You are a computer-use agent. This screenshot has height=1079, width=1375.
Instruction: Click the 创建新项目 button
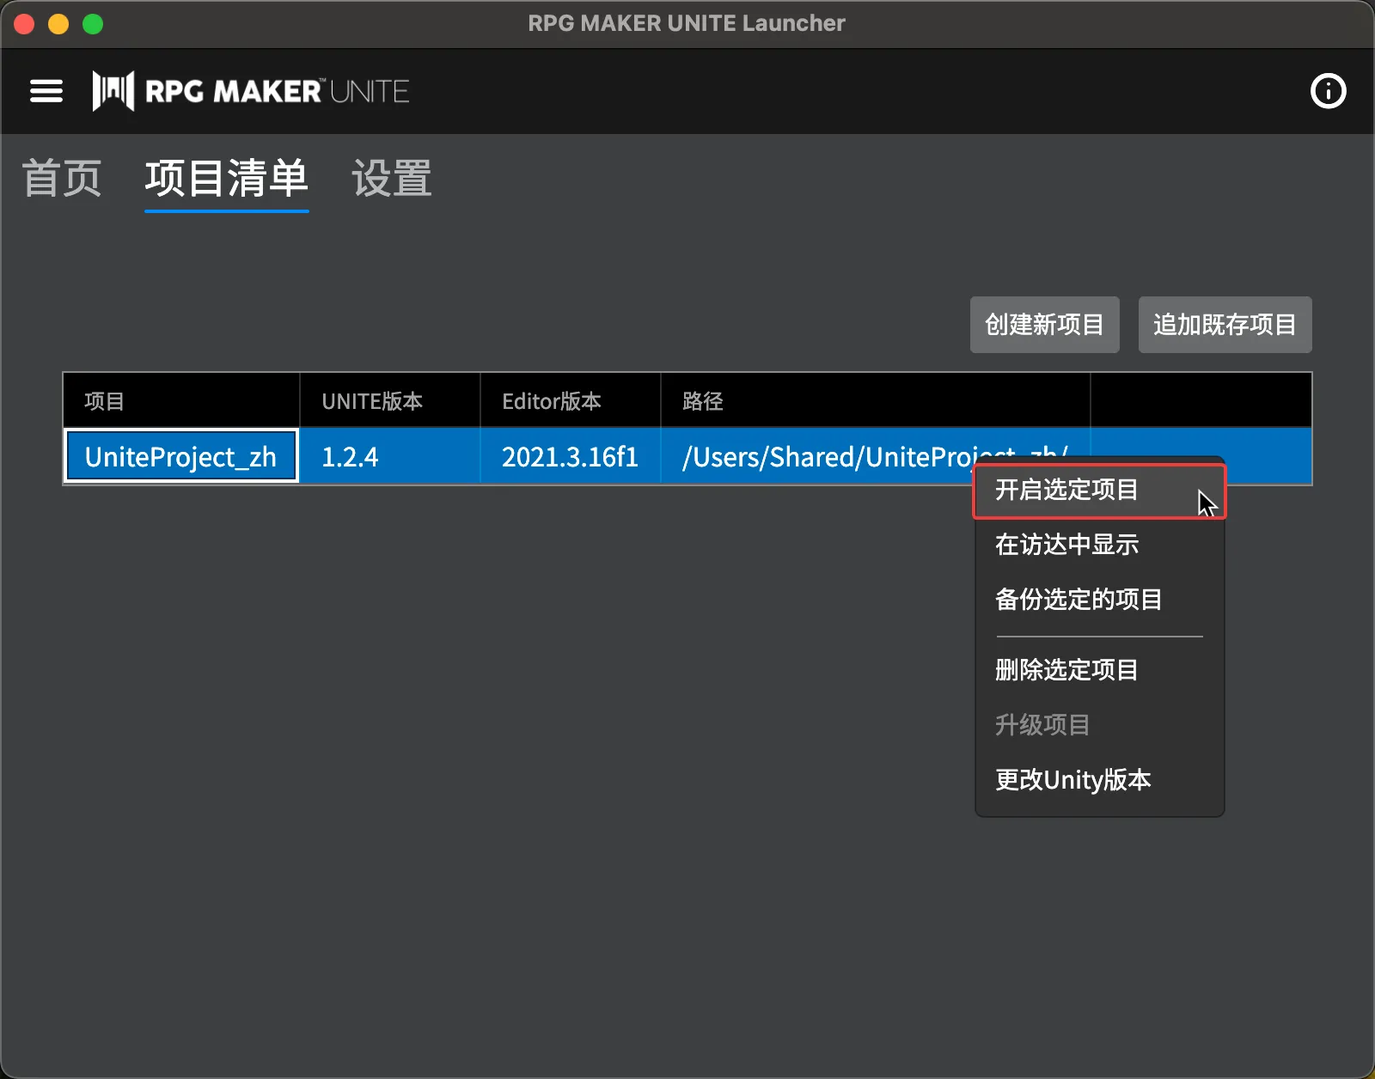(x=1044, y=325)
